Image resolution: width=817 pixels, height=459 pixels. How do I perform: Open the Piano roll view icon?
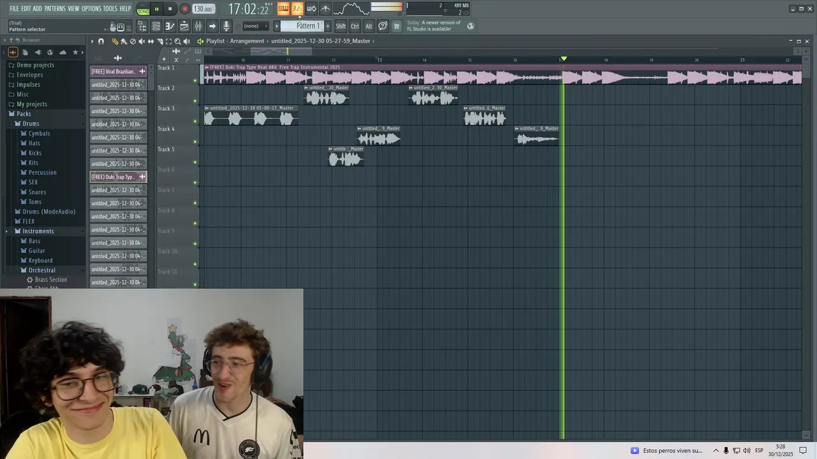tap(170, 26)
